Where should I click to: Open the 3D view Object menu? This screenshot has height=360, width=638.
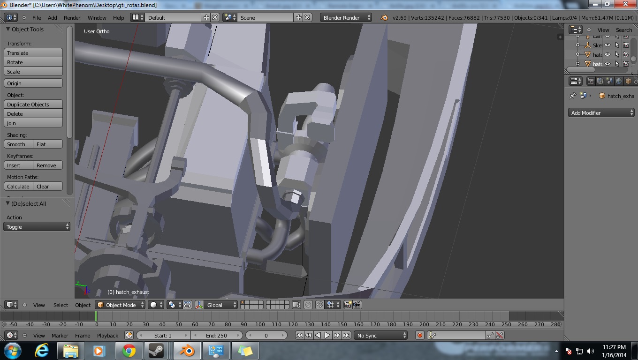(83, 305)
